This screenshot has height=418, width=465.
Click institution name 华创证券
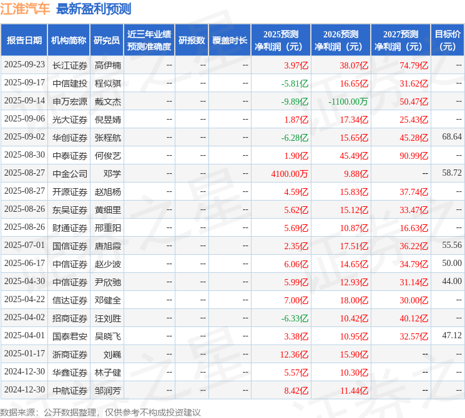(70, 138)
